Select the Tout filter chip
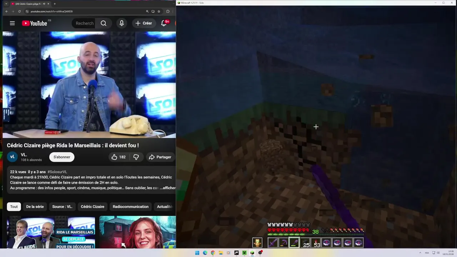Viewport: 457px width, 257px height. click(14, 207)
